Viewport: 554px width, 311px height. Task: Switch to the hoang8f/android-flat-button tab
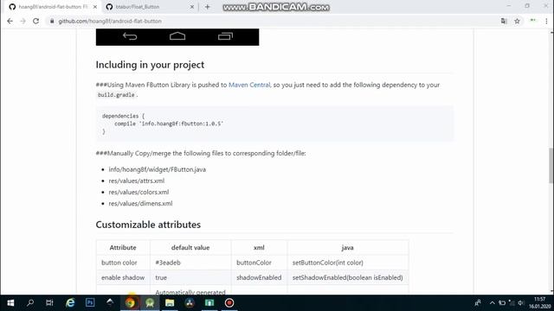tap(53, 7)
